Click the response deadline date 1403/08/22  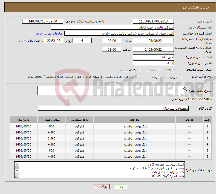click(x=153, y=41)
